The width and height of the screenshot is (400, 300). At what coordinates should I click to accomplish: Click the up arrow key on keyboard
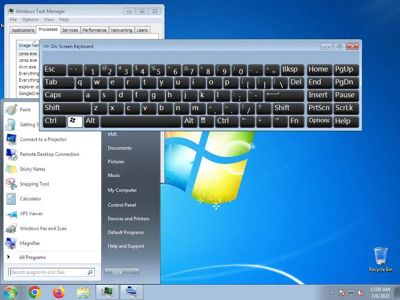264,109
